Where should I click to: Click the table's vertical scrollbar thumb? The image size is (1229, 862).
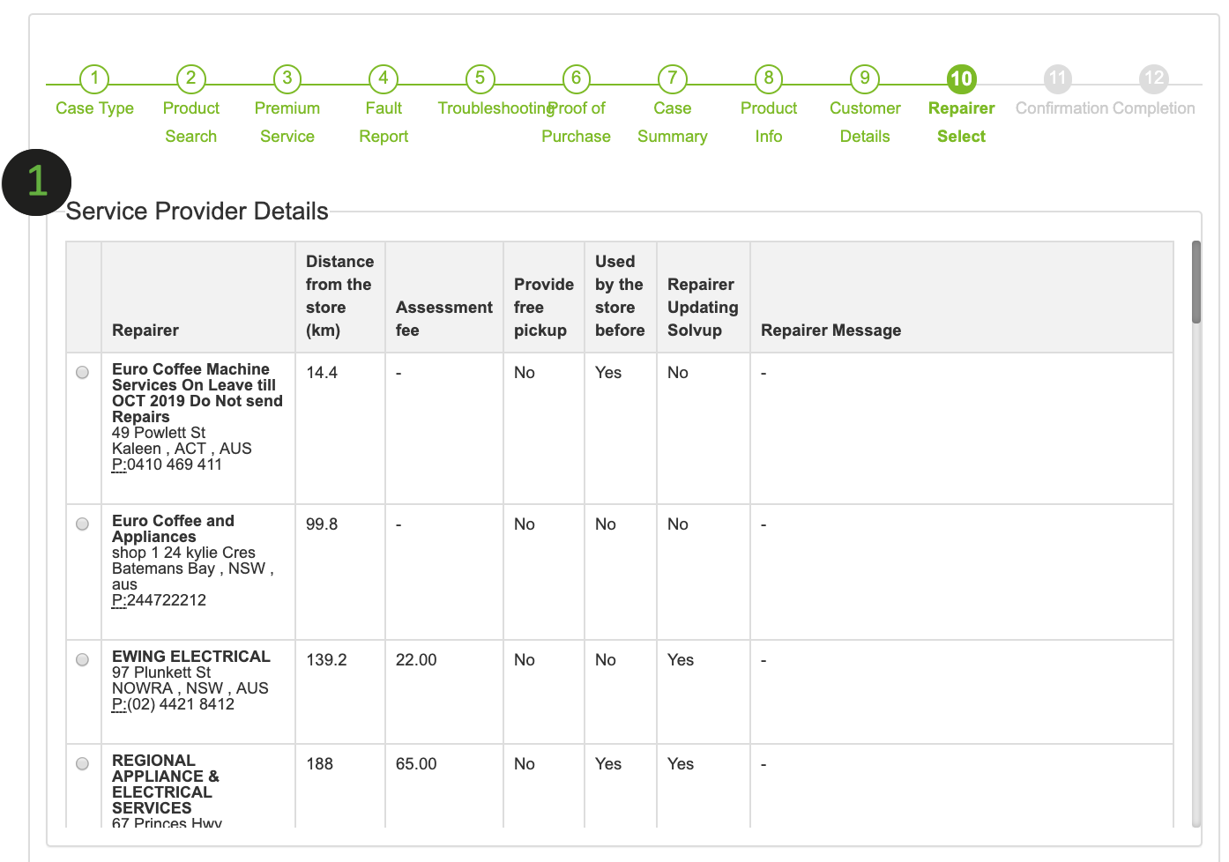coord(1196,282)
